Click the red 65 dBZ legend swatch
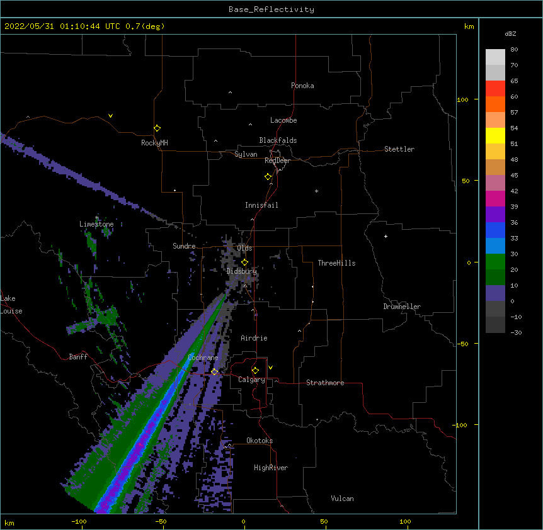The image size is (543, 530). tap(495, 88)
